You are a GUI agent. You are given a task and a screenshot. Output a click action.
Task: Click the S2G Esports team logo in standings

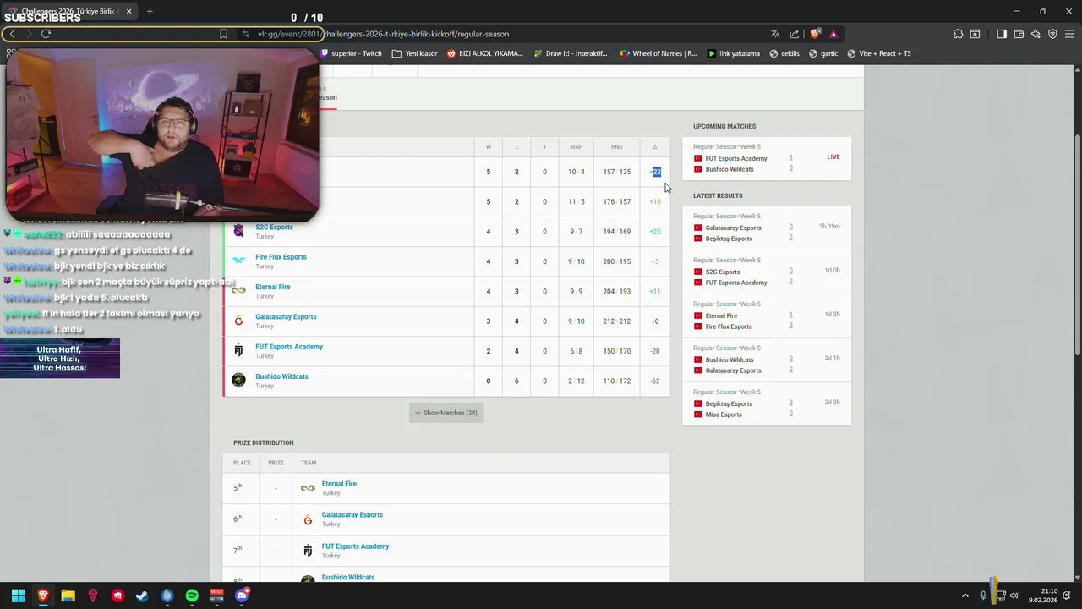(x=238, y=230)
